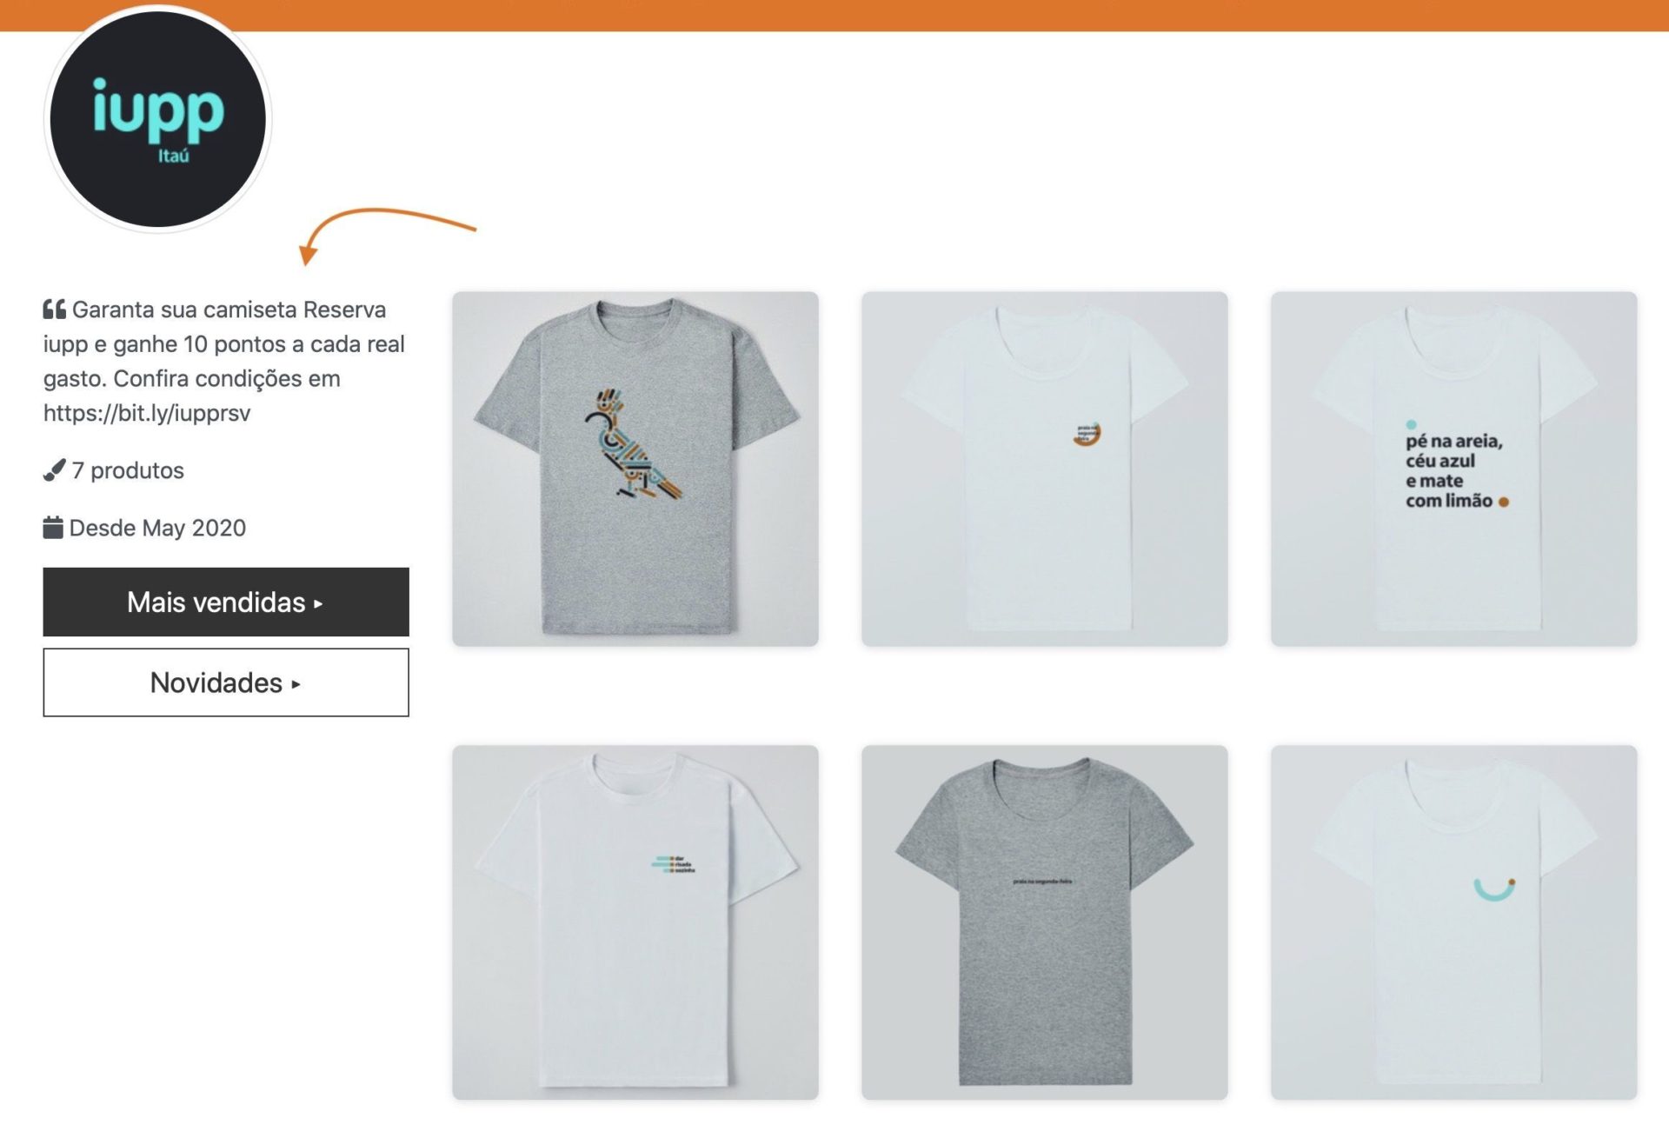Viewport: 1669px width, 1125px height.
Task: Click the iupp Itaú round logo
Action: (157, 119)
